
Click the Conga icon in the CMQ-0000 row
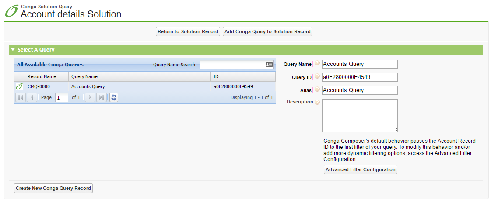pos(19,86)
